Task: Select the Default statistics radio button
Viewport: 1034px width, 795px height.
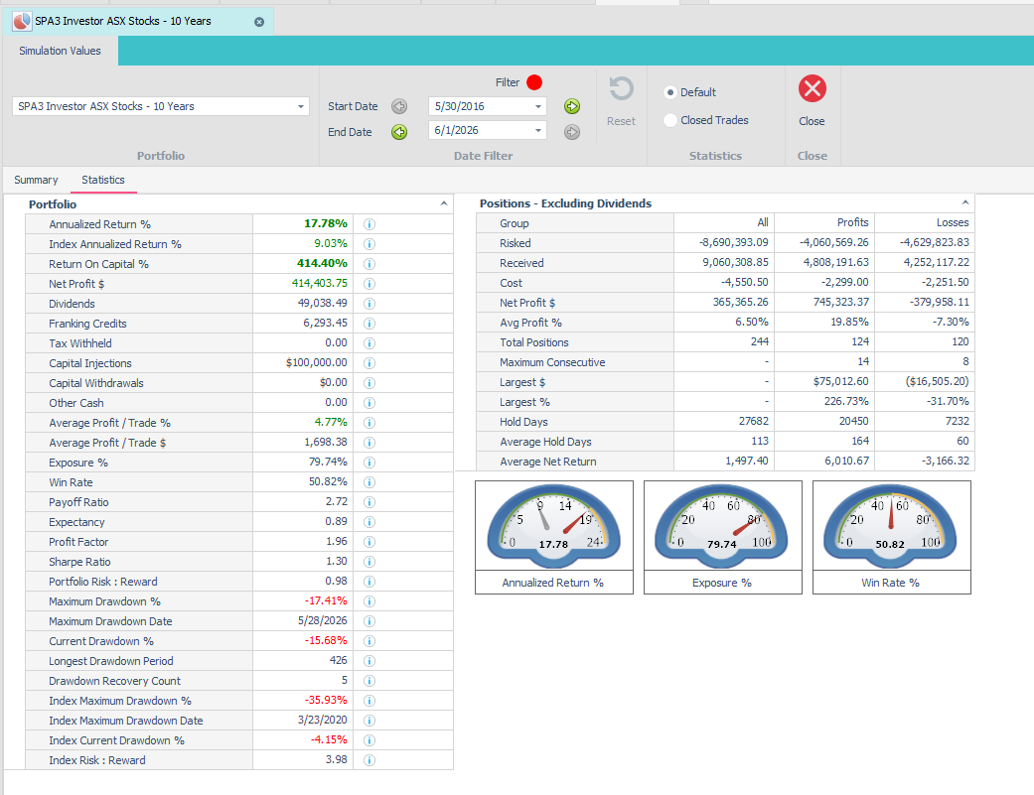Action: pos(670,92)
